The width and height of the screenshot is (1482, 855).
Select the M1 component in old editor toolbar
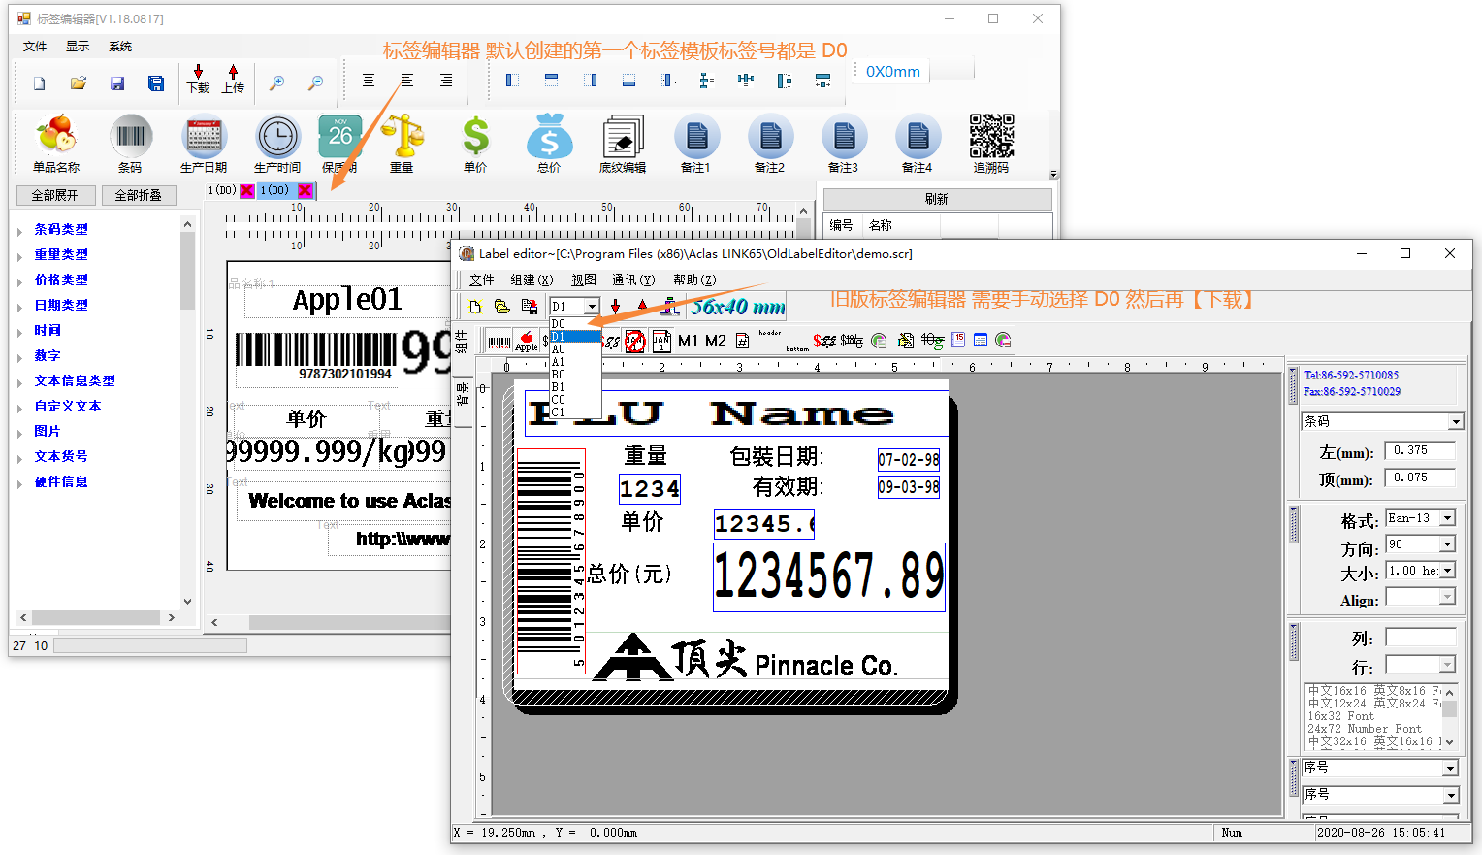pos(688,341)
